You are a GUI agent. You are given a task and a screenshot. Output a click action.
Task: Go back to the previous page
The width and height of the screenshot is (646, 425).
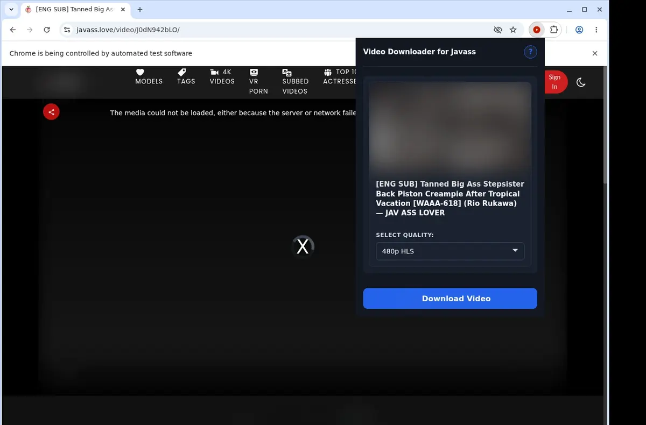coord(13,30)
